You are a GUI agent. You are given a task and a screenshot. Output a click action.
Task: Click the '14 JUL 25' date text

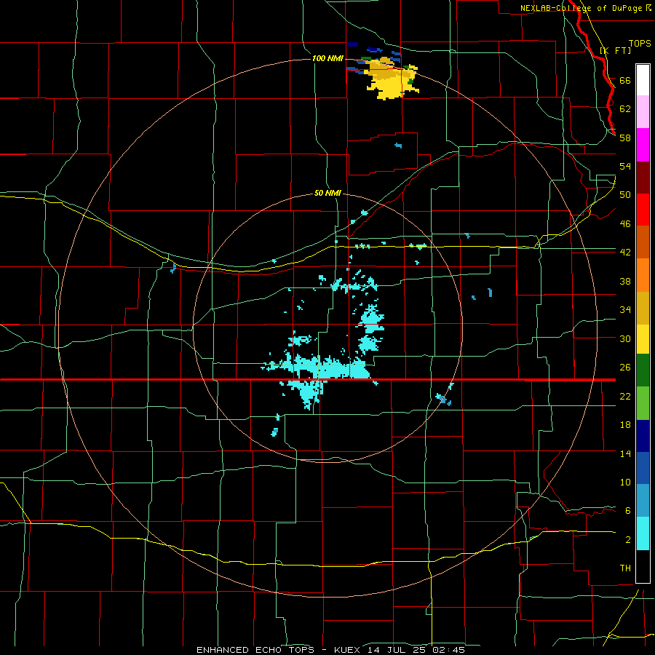tap(397, 650)
